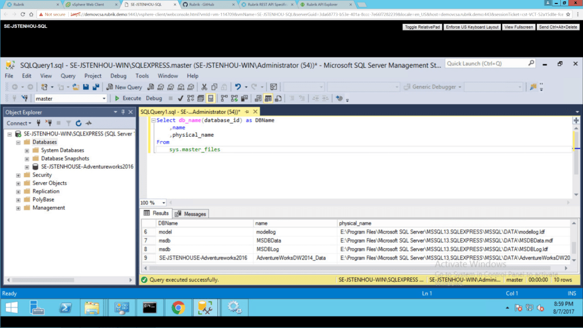Click the Save All toolbar icon

click(95, 87)
